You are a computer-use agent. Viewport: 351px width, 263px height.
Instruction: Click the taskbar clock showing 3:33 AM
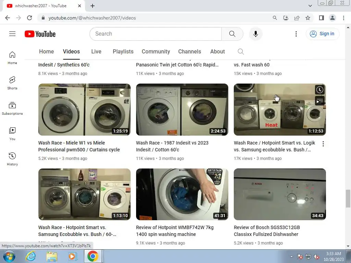point(334,256)
